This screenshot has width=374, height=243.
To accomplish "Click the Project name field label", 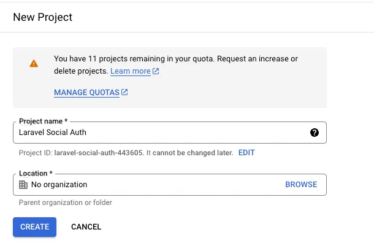I will tap(43, 121).
